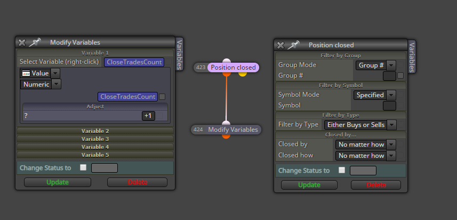The image size is (457, 220).
Task: Click the +1 adjust value field
Action: pyautogui.click(x=148, y=116)
